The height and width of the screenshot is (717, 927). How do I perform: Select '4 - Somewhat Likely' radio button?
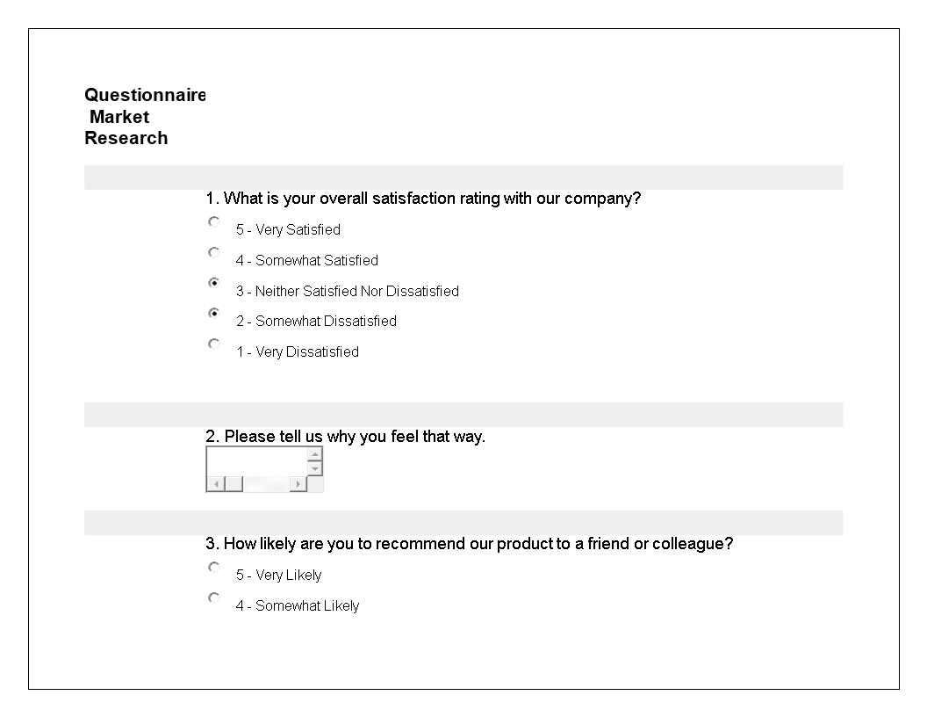pyautogui.click(x=214, y=598)
